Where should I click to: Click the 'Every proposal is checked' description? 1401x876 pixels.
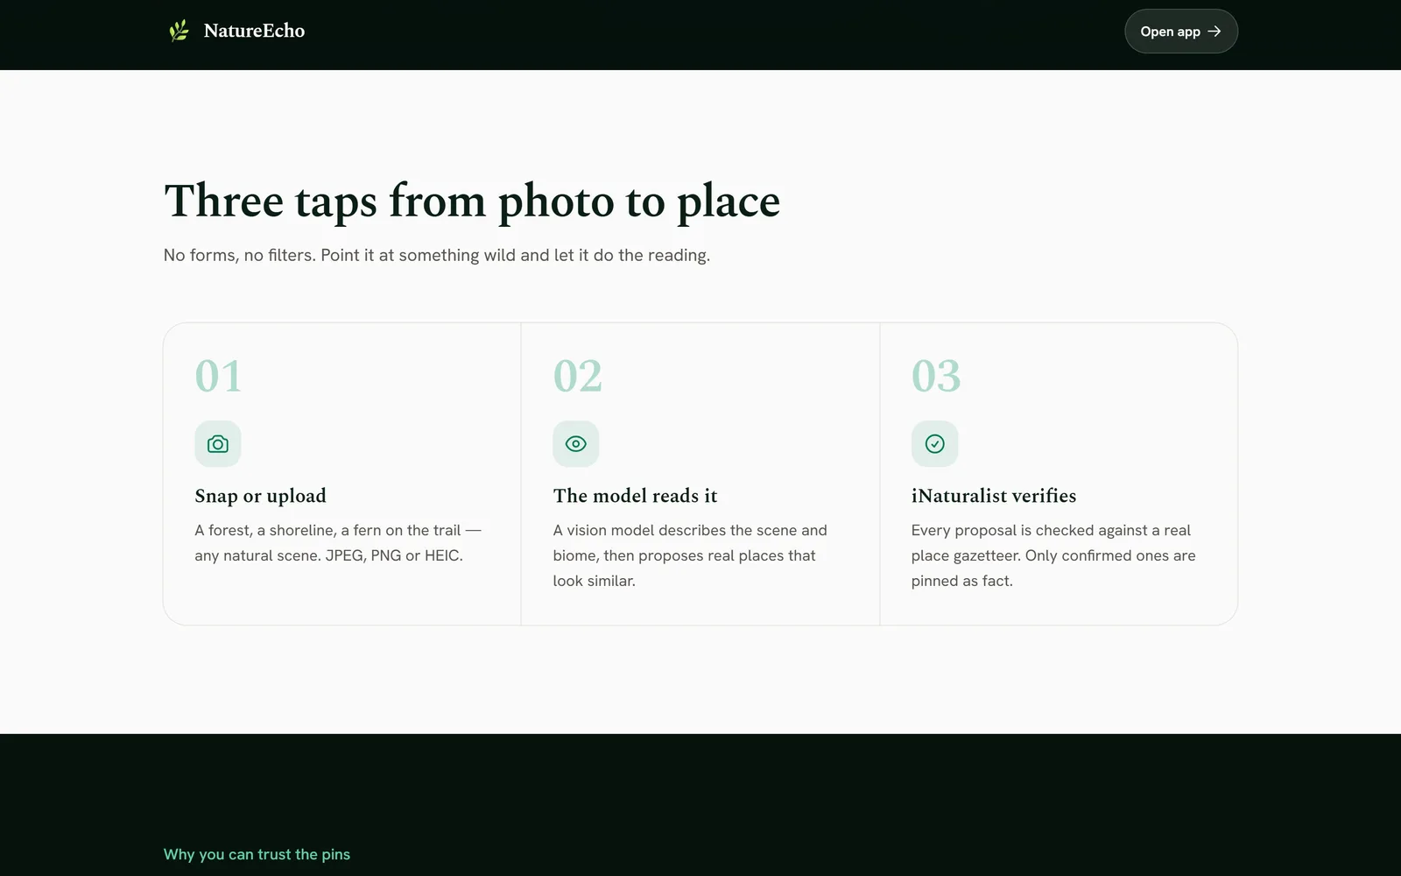[1053, 555]
